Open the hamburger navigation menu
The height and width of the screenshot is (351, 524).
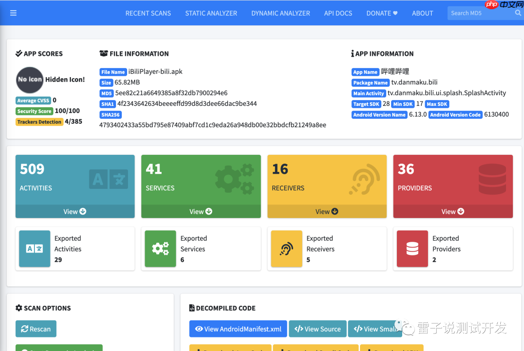pyautogui.click(x=13, y=13)
